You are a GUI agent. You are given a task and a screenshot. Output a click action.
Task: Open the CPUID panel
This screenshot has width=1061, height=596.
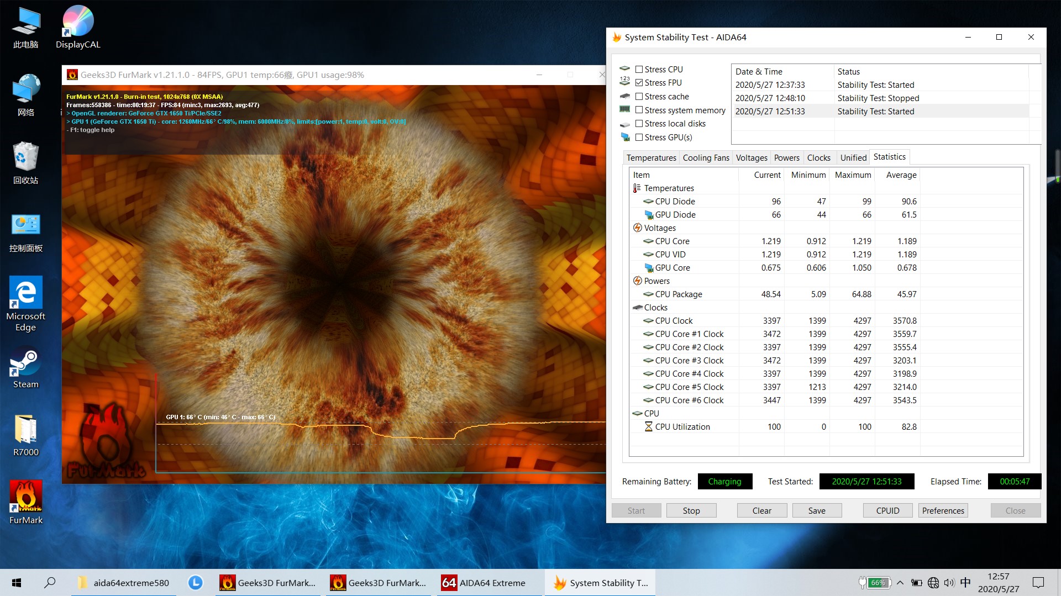click(x=887, y=511)
